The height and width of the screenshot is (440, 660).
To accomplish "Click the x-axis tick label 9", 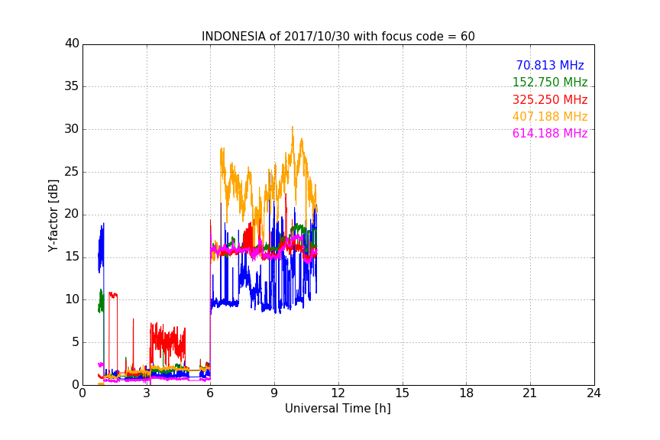I will tap(274, 393).
